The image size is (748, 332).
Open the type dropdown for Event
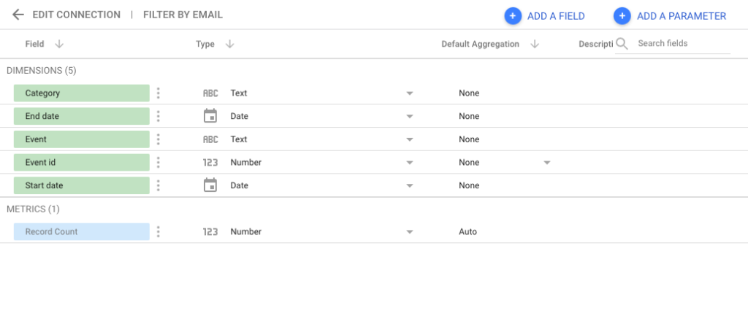(409, 139)
